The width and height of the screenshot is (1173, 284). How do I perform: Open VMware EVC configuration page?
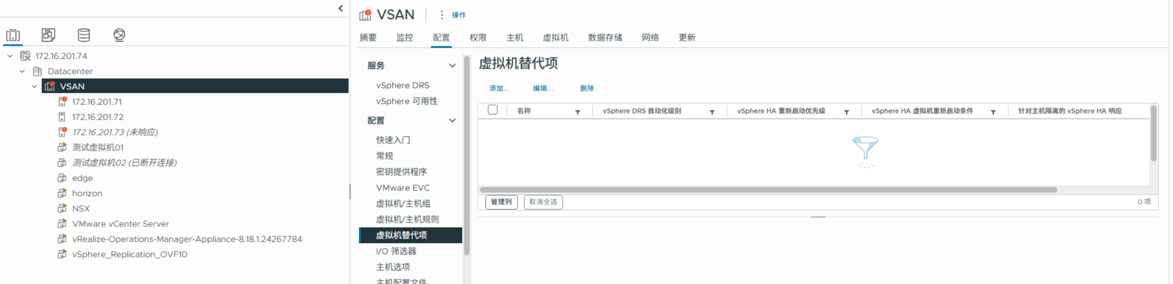(x=402, y=188)
